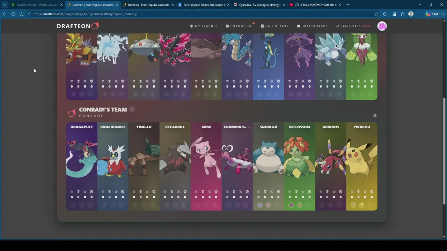Screen dimensions: 447x251
Task: Click the hourglass icon on Pikachu's card
Action: coord(359,192)
